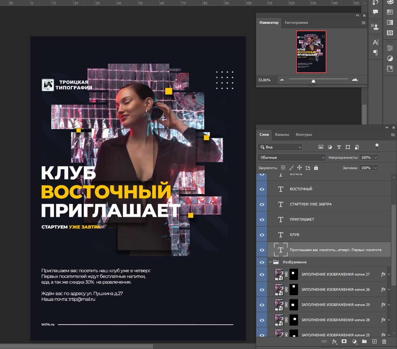Filter layers by type layers icon
This screenshot has height=349, width=397.
(x=339, y=147)
